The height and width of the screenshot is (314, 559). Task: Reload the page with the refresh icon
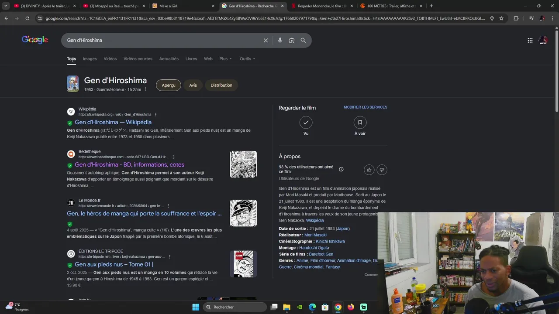click(x=27, y=18)
